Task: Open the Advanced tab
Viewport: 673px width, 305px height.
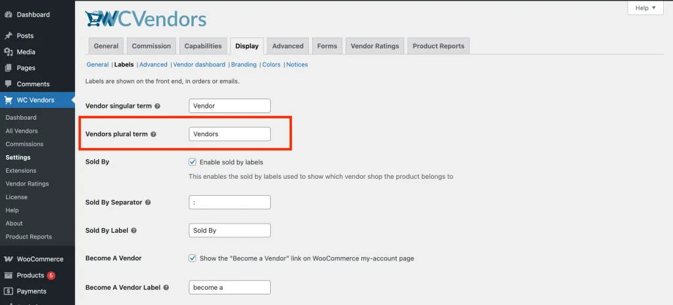Action: pyautogui.click(x=288, y=46)
